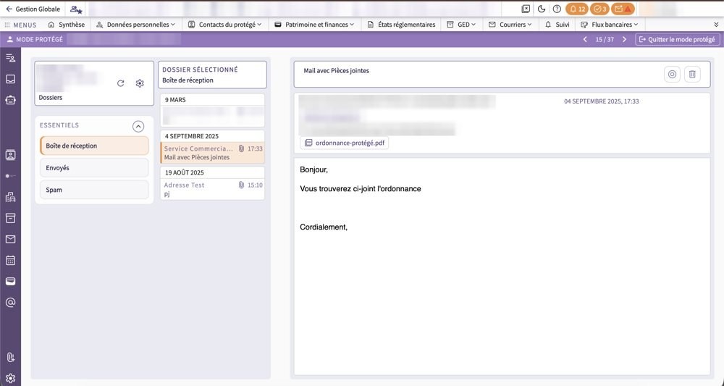Image resolution: width=724 pixels, height=386 pixels.
Task: Open help via the question mark icon
Action: [557, 9]
